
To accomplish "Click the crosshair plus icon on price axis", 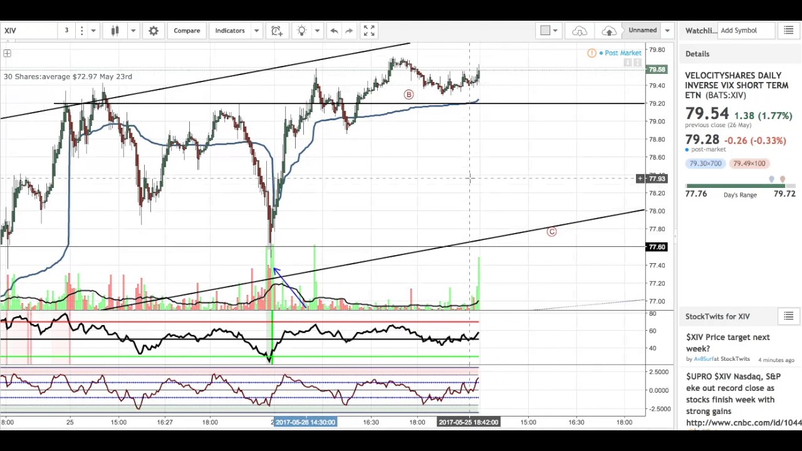I will 640,179.
